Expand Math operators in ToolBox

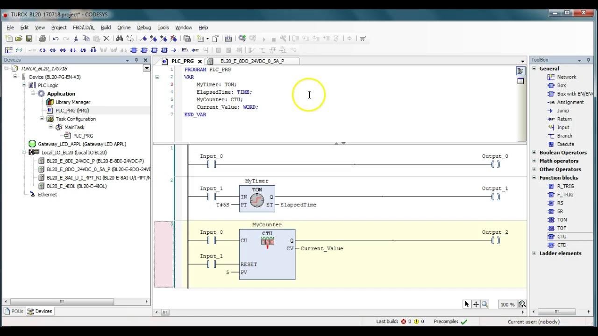point(534,161)
